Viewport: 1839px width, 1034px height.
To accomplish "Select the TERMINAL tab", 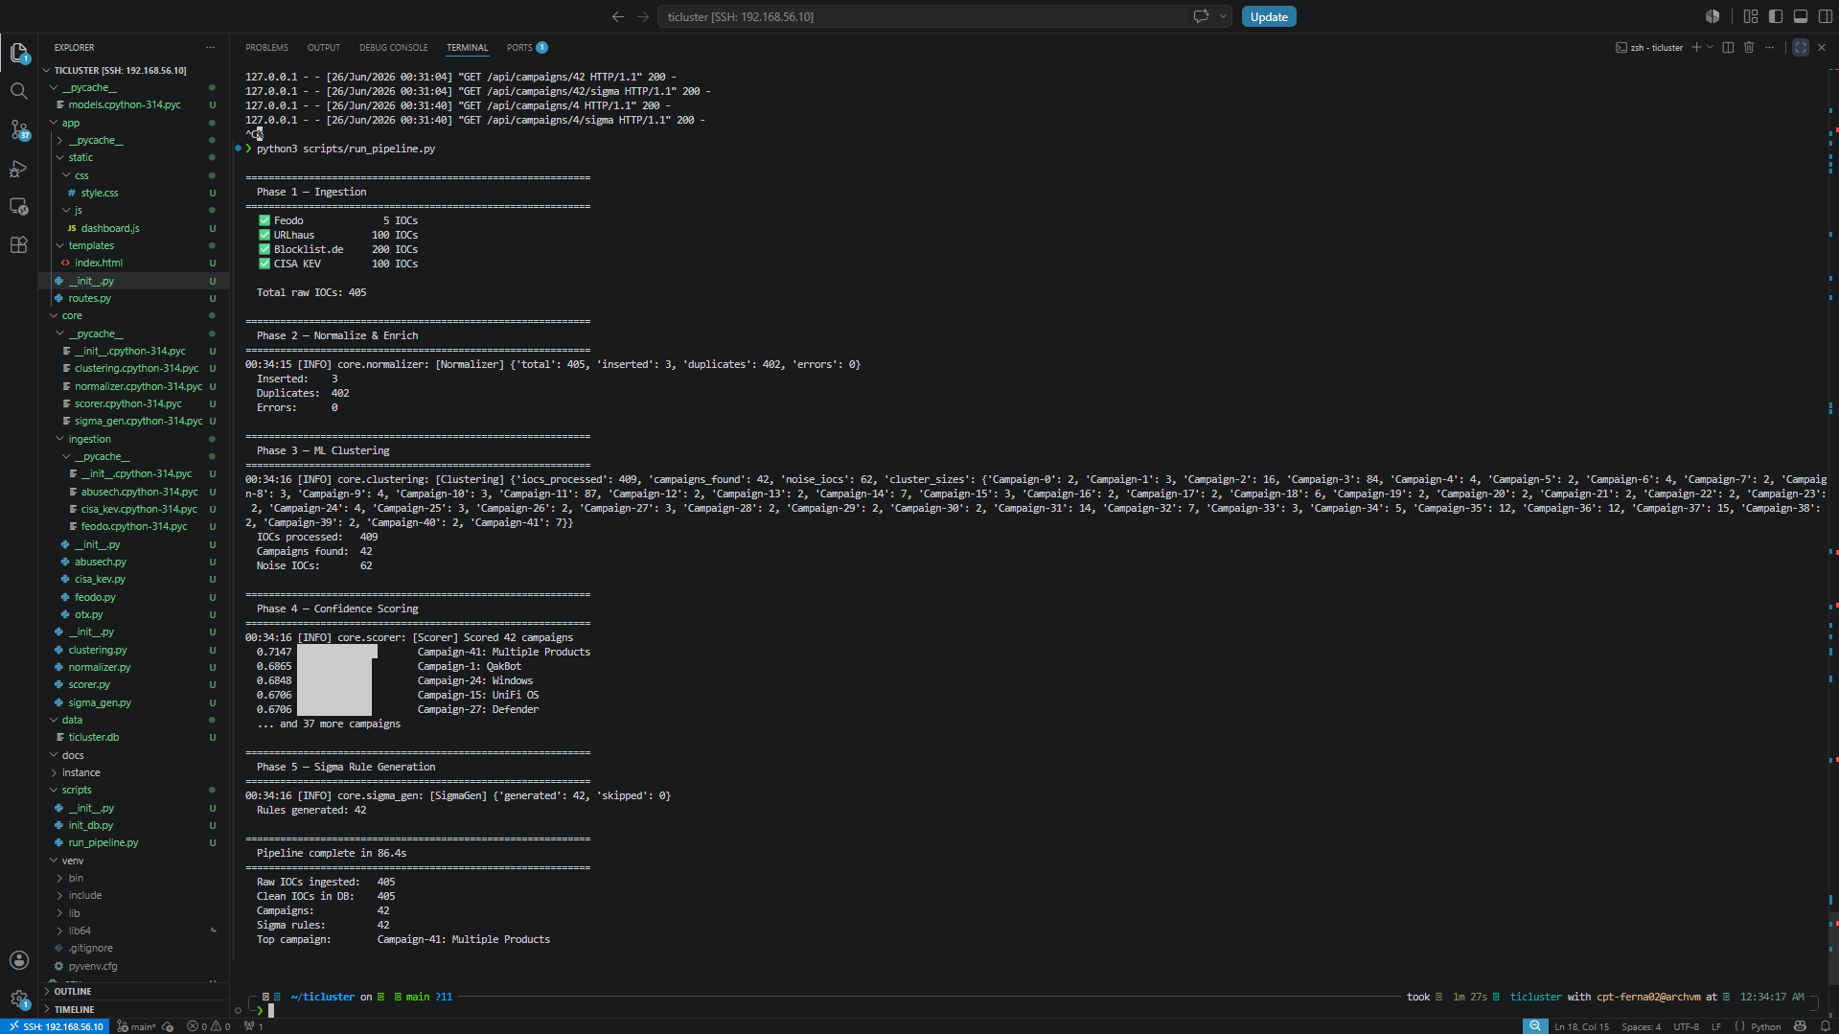I will [x=467, y=47].
